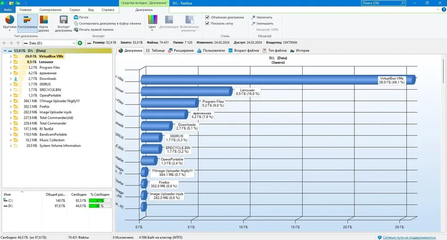Viewport: 447px width, 240px height.
Task: Click the Печать правой панели icon
Action: 76,29
